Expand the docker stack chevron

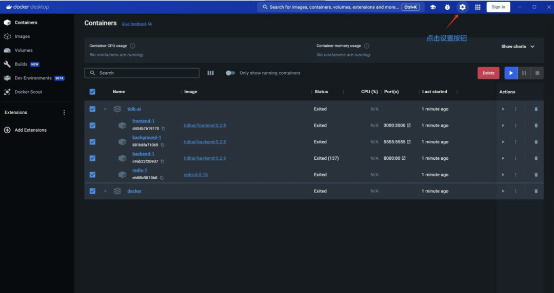click(x=105, y=191)
